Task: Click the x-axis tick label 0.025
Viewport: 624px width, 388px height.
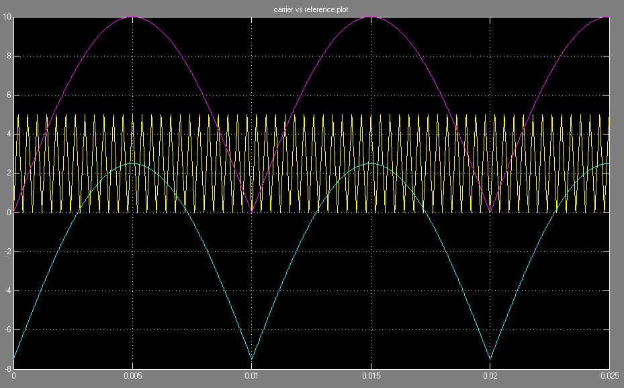Action: click(608, 376)
